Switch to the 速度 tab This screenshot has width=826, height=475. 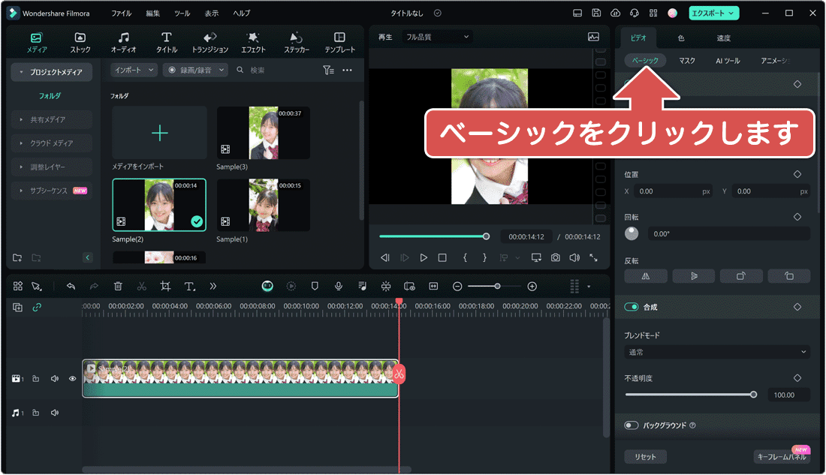(x=723, y=37)
